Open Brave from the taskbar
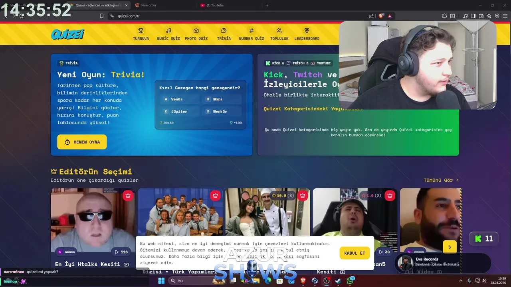 pos(303,281)
